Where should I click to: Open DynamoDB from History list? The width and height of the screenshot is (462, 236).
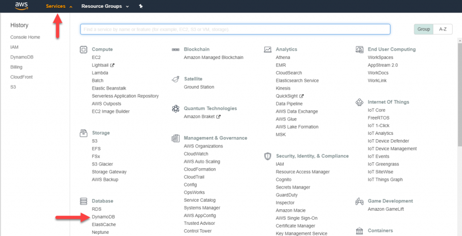(22, 57)
